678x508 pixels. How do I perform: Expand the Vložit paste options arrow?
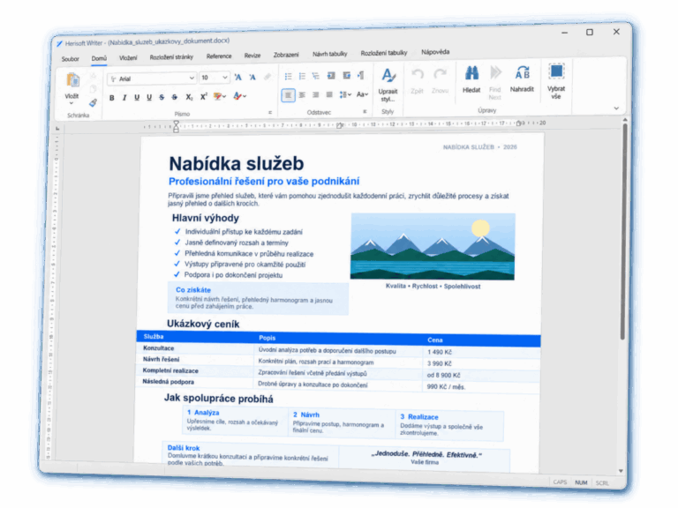[x=72, y=103]
